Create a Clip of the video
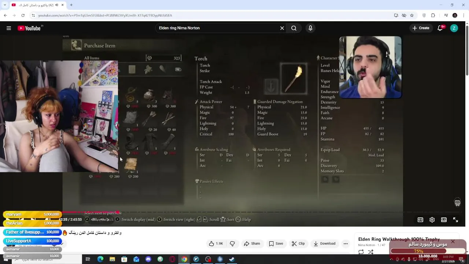 click(298, 243)
